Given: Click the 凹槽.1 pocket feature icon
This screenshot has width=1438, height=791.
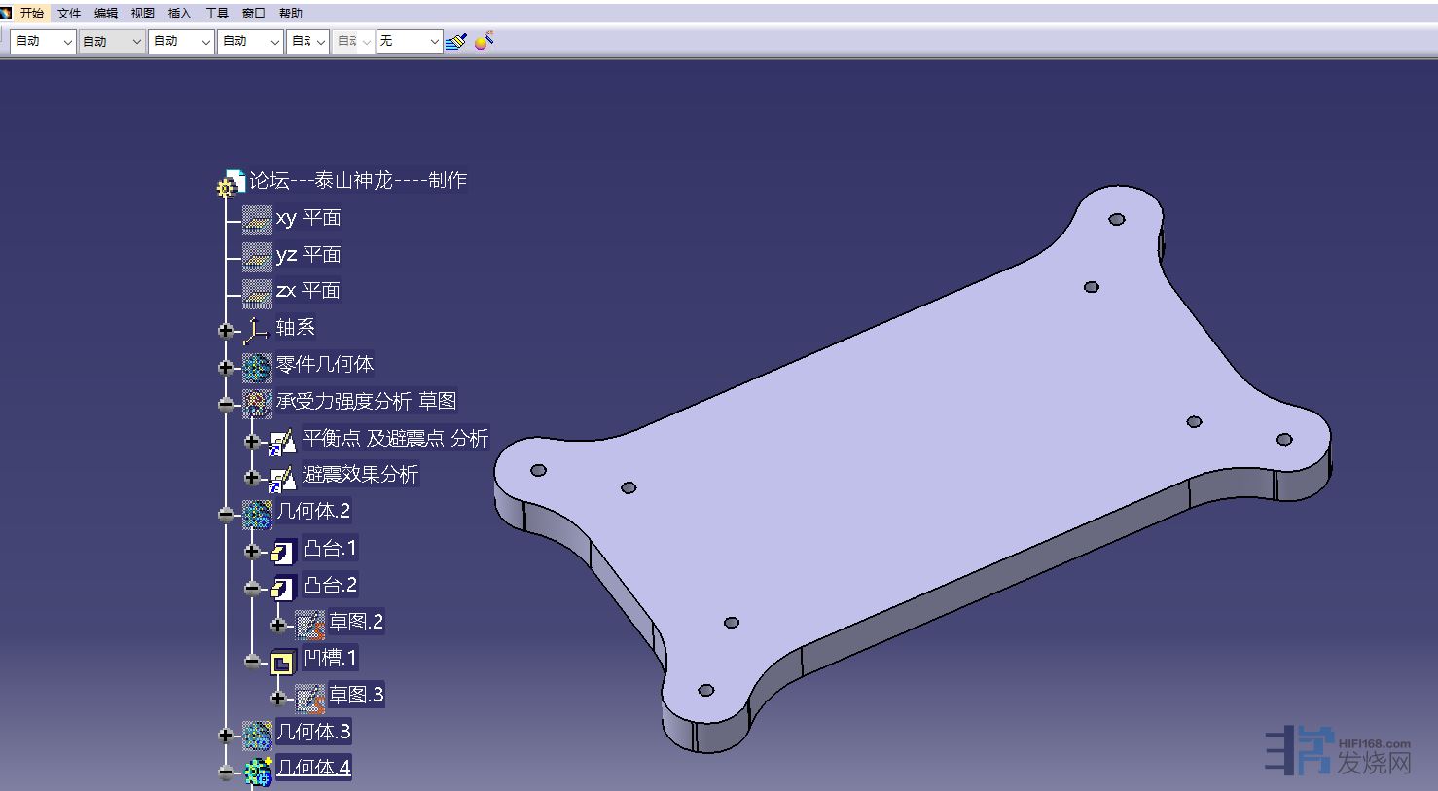Looking at the screenshot, I should tap(282, 662).
